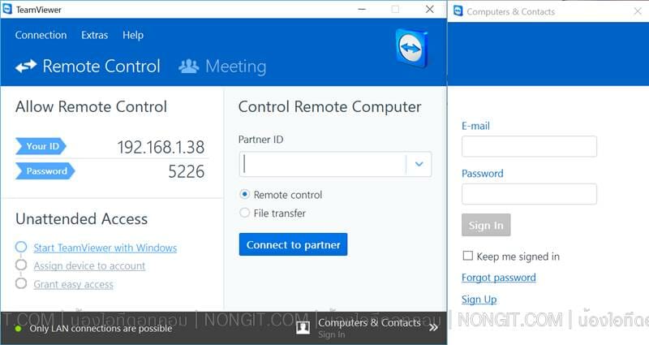Viewport: 649px width, 345px height.
Task: Toggle the Start TeamViewer with Windows circle
Action: [x=21, y=247]
